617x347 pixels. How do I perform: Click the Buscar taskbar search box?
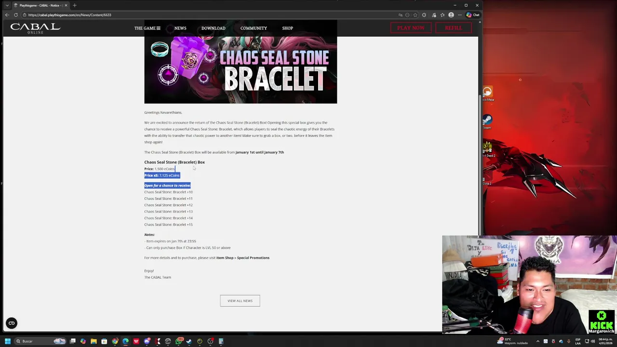(40, 341)
